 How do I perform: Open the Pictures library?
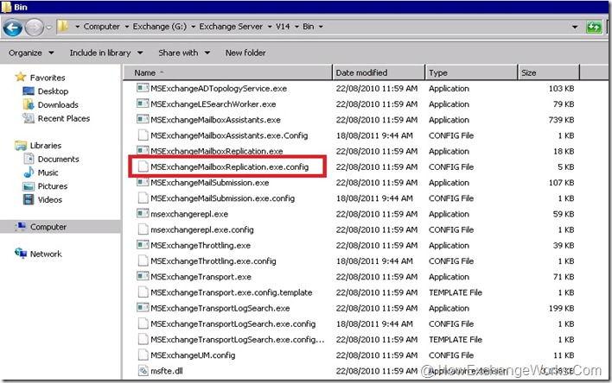point(52,186)
